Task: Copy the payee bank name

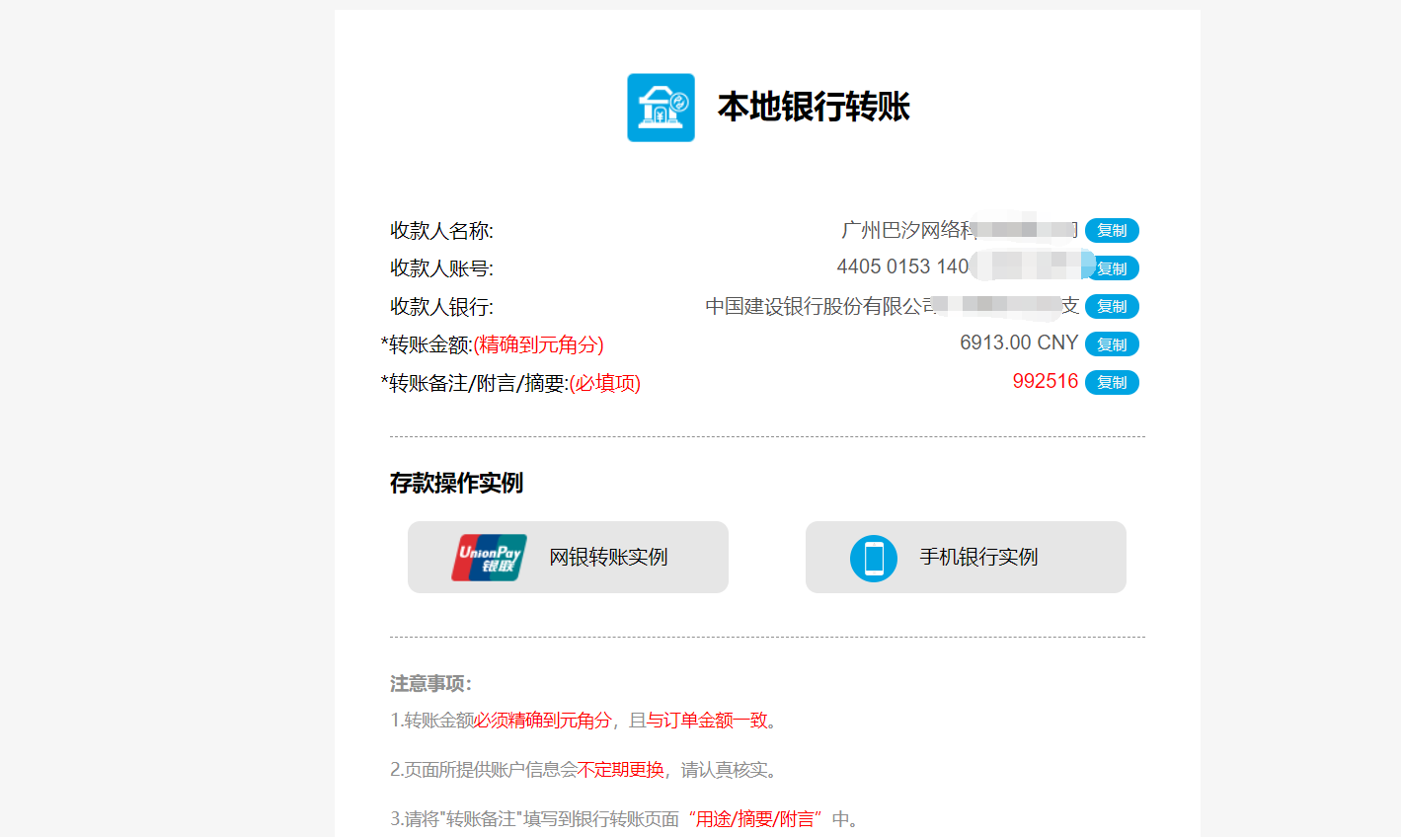Action: 1112,307
